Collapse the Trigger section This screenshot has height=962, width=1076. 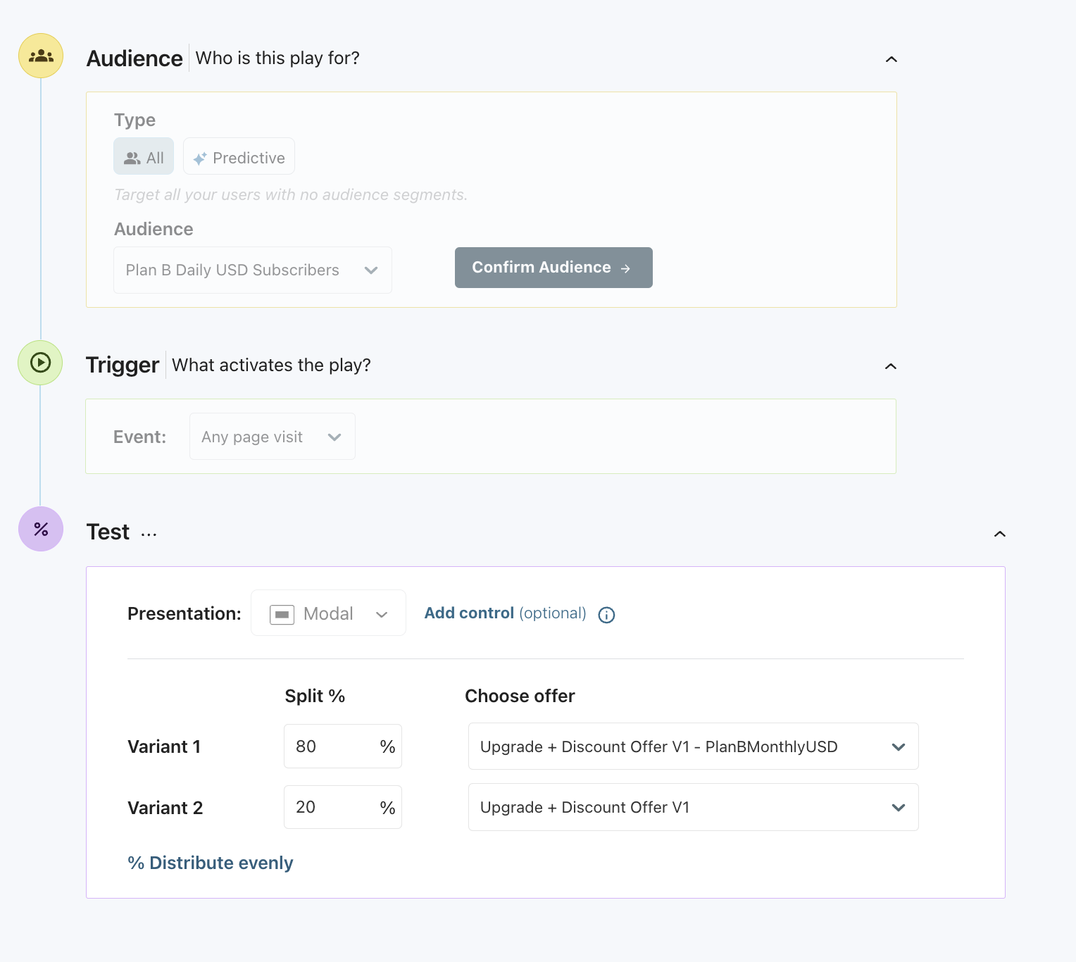coord(890,366)
